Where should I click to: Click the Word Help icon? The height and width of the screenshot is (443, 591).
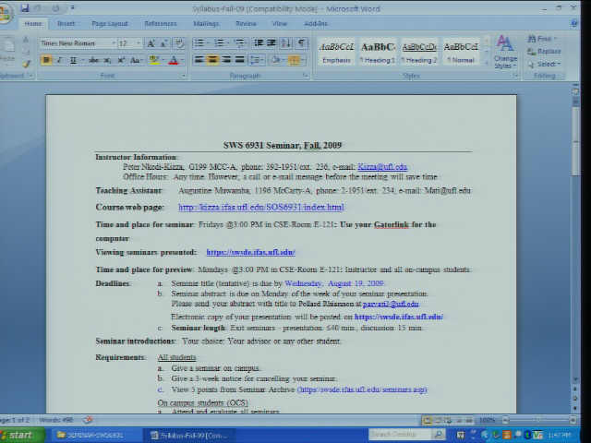click(x=573, y=23)
